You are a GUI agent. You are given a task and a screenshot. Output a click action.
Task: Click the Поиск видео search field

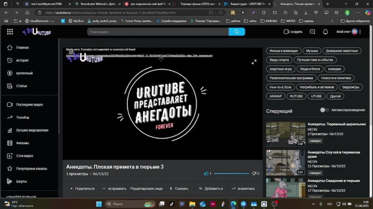click(158, 31)
